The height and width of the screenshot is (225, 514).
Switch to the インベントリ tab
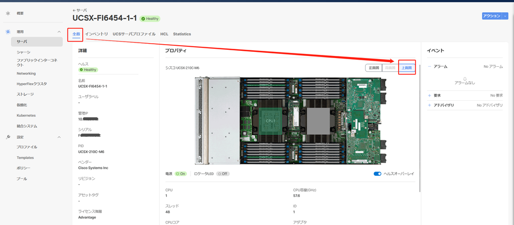(96, 34)
